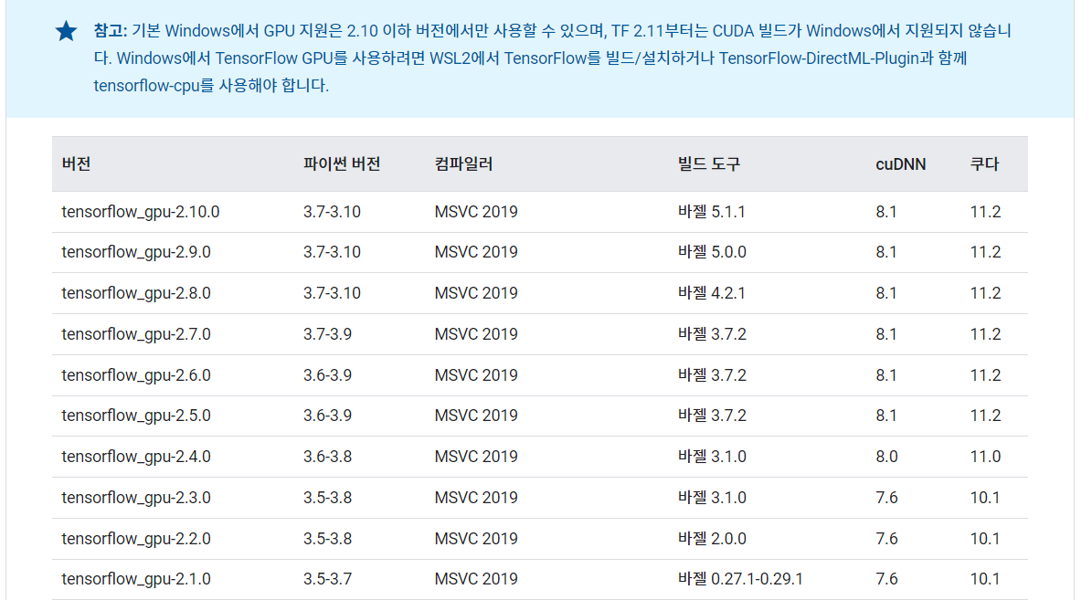
Task: Click CUDA 10.1 in the tensorflow_gpu-2.1.0 row
Action: click(985, 579)
